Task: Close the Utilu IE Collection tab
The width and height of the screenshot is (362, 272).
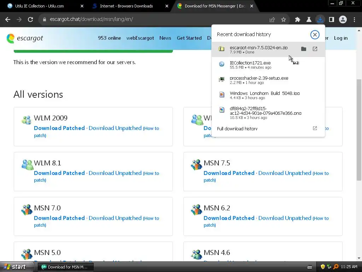Action: pyautogui.click(x=82, y=6)
